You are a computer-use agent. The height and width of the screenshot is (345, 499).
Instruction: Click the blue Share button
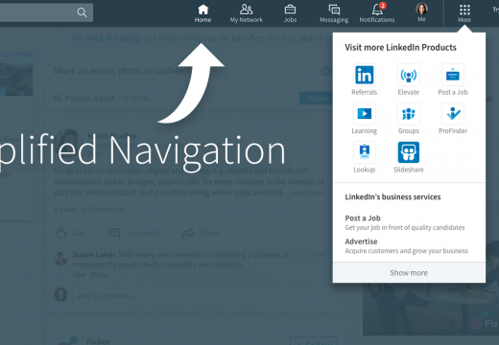317,98
